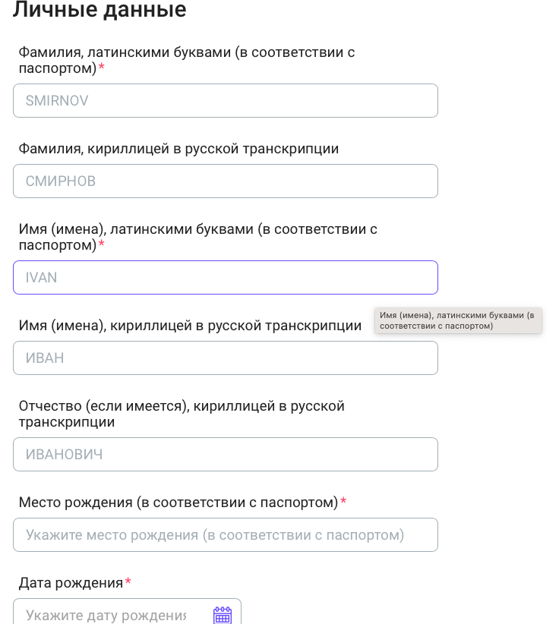
Task: Click the patronymic field showing ИВАНОВИЧ
Action: point(225,455)
